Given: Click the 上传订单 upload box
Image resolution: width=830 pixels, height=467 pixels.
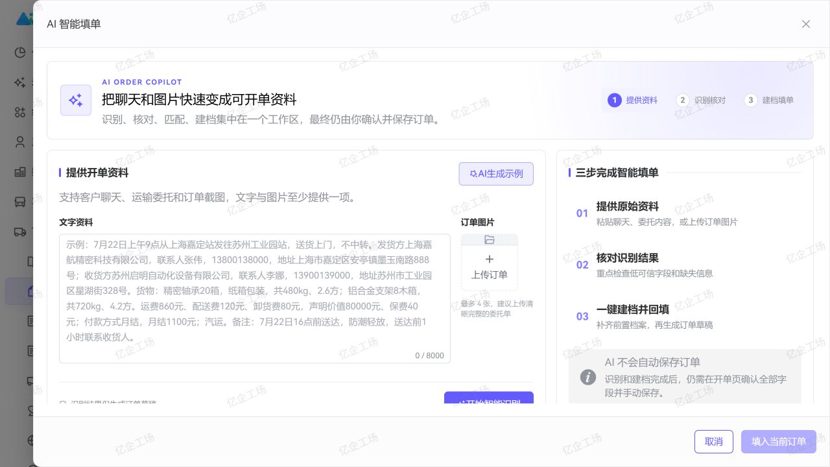Looking at the screenshot, I should 490,262.
